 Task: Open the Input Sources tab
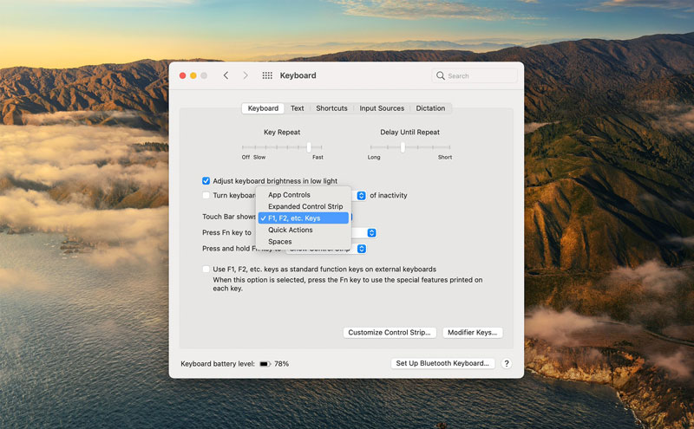click(382, 108)
